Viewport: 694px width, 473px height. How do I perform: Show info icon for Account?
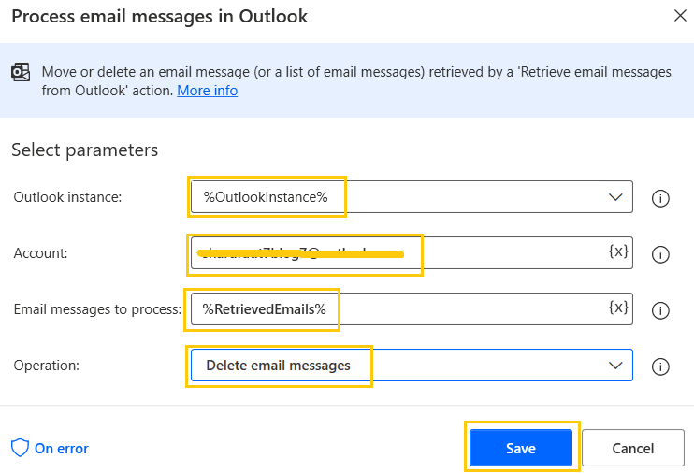(660, 254)
